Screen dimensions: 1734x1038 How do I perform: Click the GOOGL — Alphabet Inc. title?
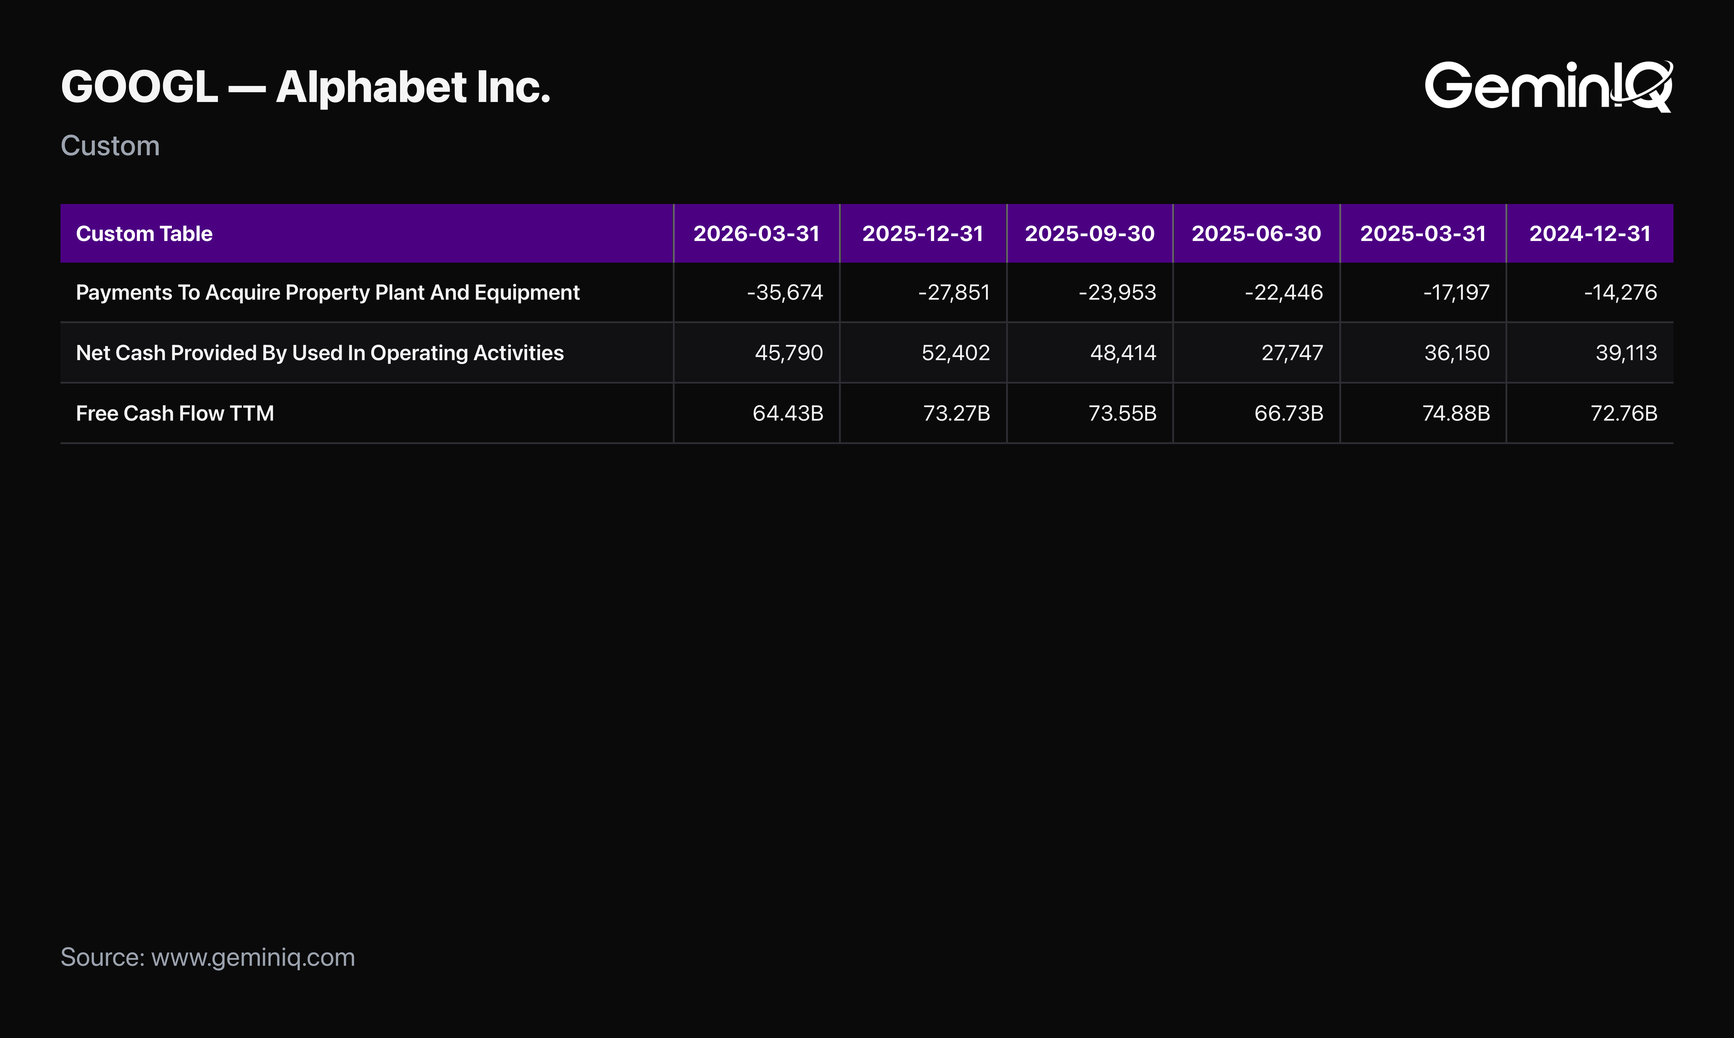click(x=306, y=88)
